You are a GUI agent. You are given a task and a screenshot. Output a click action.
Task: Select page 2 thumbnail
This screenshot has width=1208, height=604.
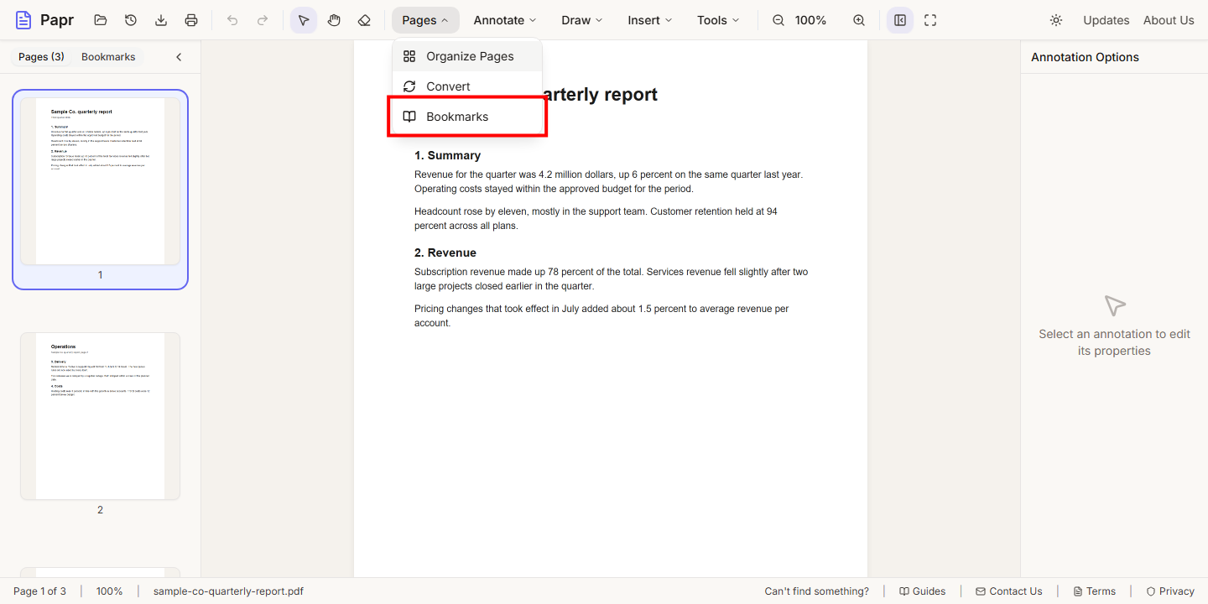click(100, 424)
